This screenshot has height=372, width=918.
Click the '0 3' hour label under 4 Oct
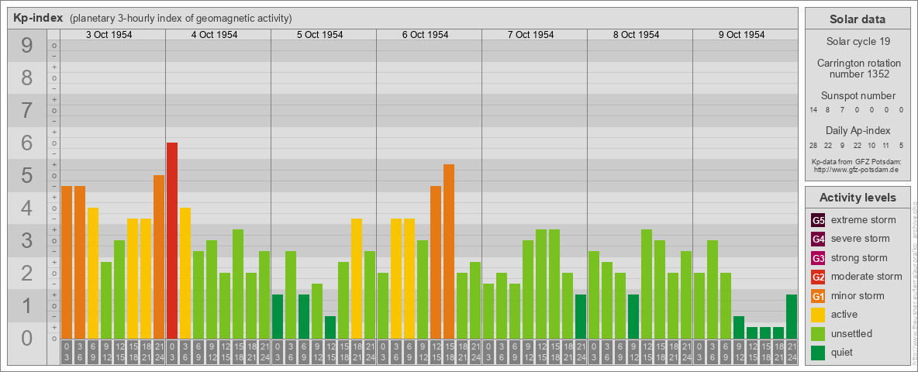tap(172, 353)
